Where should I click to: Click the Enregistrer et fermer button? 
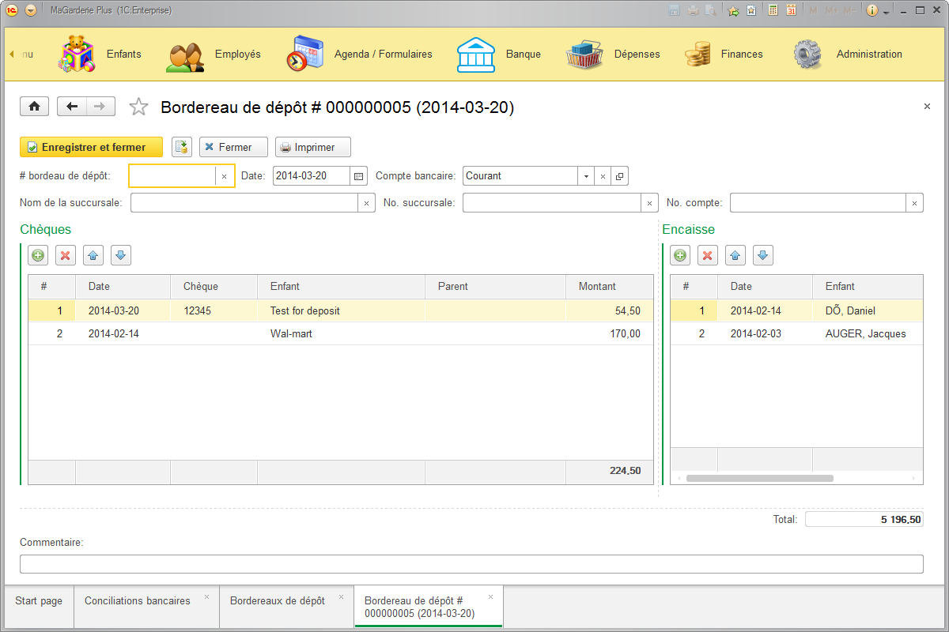(x=89, y=147)
